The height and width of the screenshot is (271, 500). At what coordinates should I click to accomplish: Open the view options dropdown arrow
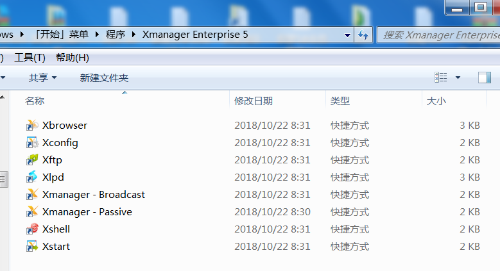[458, 78]
